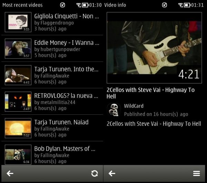Open the RETROVLOGS video thumbnail

pyautogui.click(x=18, y=102)
